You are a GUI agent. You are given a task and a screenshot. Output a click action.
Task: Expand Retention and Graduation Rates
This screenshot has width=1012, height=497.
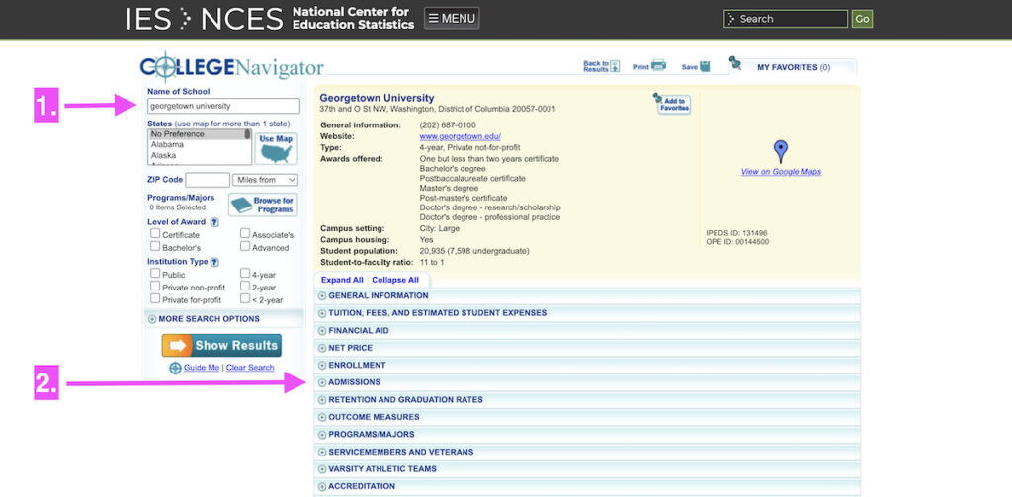[587, 400]
